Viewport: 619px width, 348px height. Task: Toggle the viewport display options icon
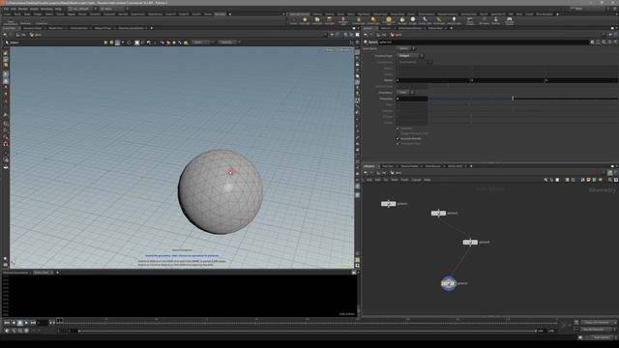(x=357, y=52)
